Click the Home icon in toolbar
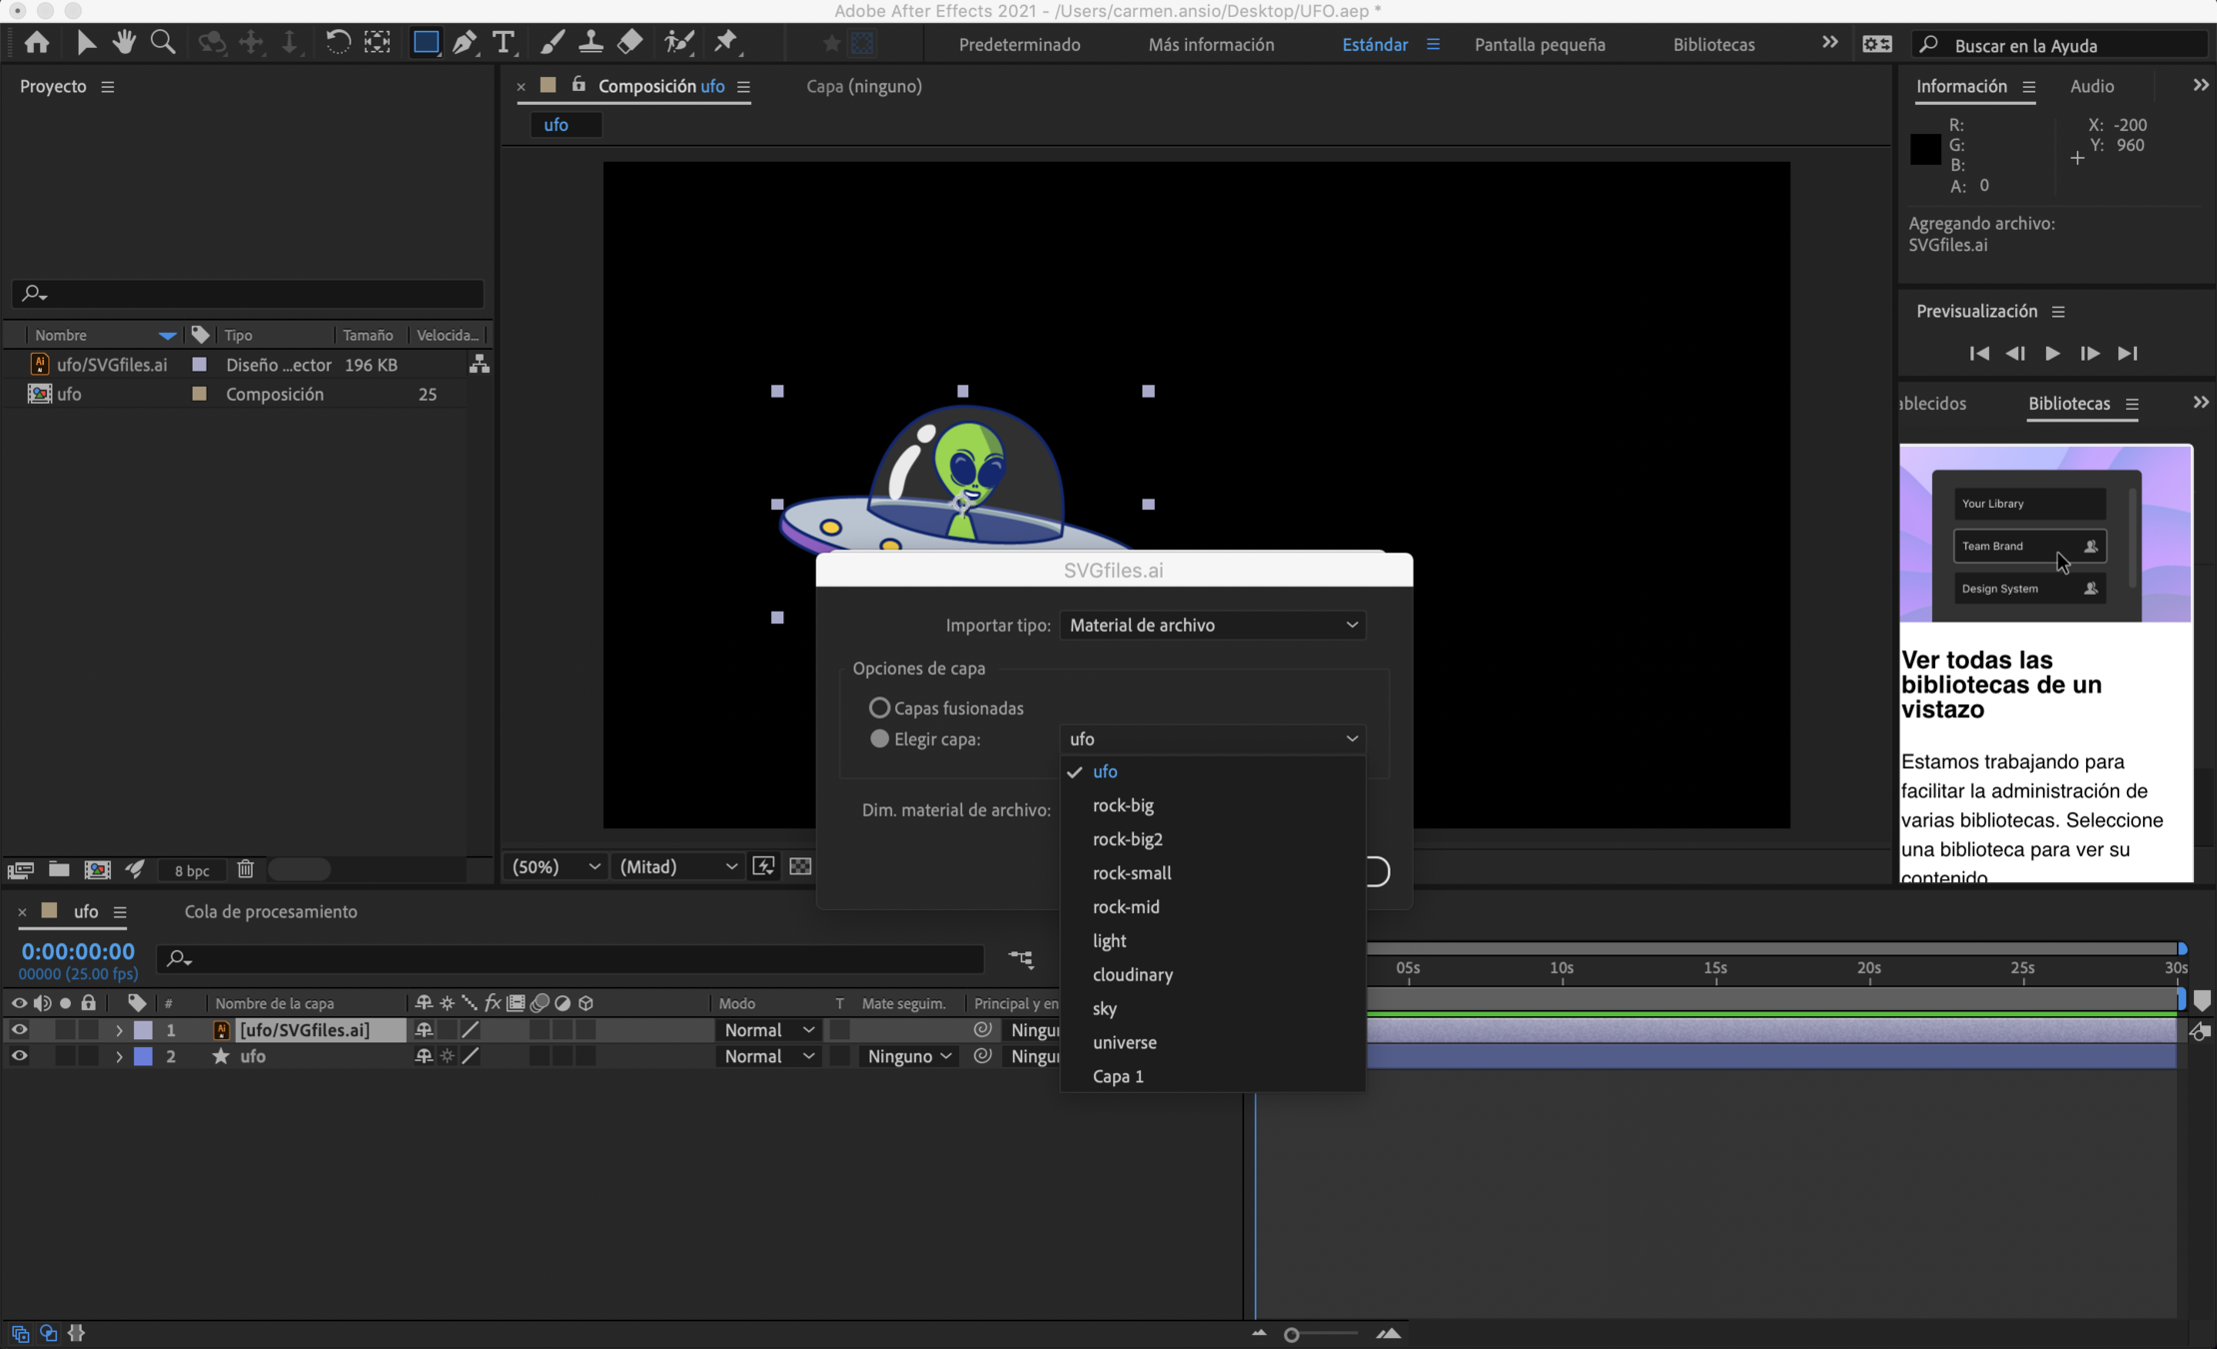 tap(37, 42)
